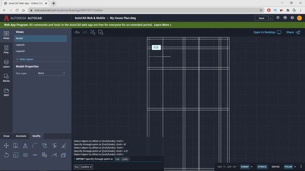Switch to the Draw tab
The image size is (305, 171).
6,136
